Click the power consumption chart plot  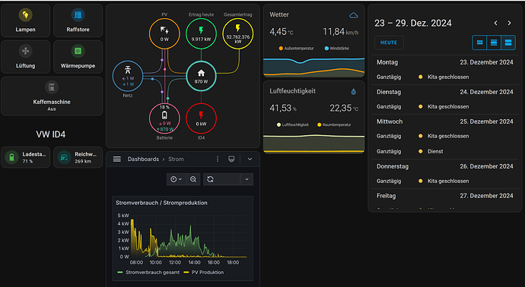coord(189,236)
